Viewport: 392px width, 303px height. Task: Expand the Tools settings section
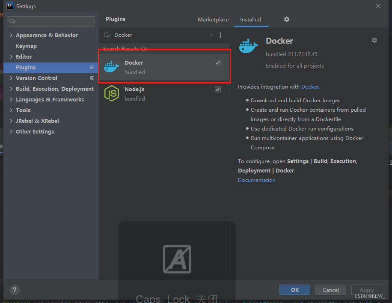pos(11,110)
